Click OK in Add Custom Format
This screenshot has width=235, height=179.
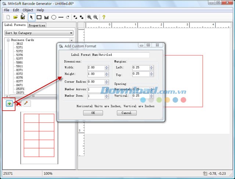coord(93,113)
